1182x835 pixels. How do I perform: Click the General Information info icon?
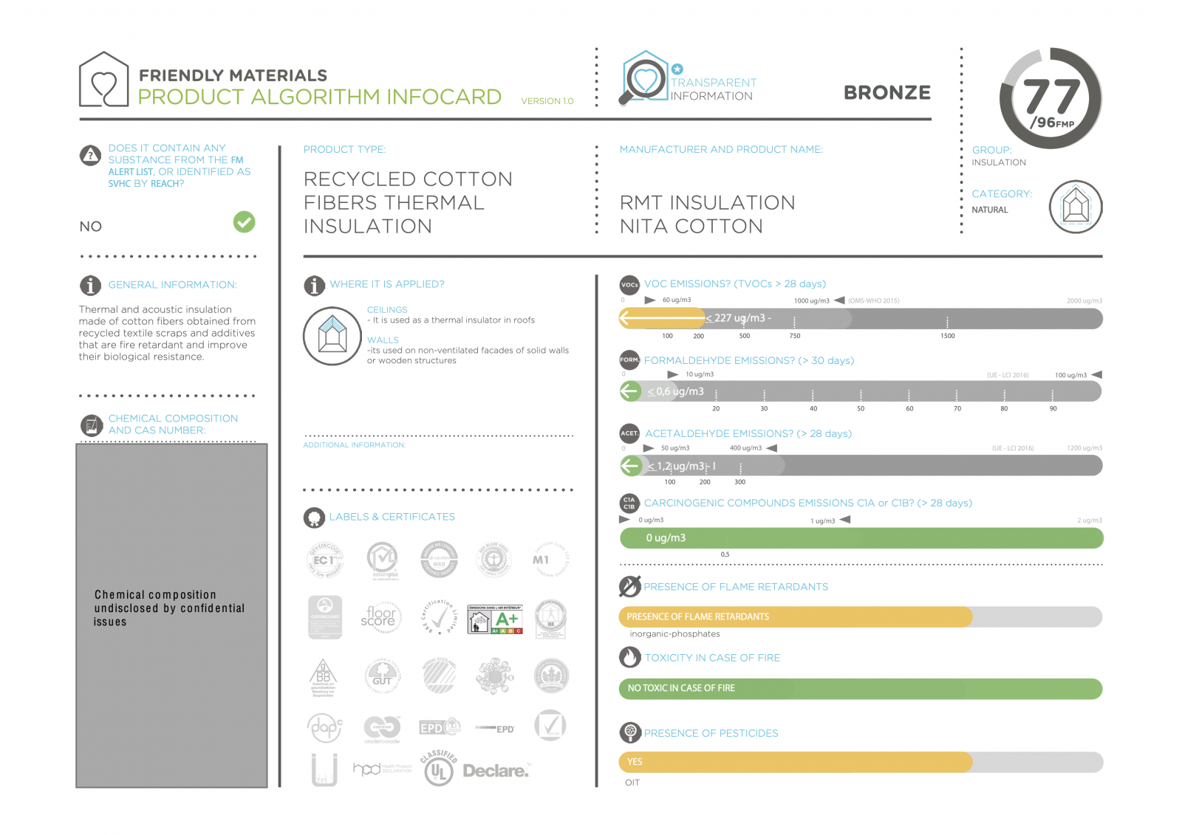click(x=90, y=285)
